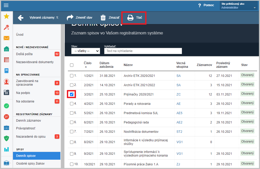
Task: Open the bar chart statistics icon
Action: click(x=6, y=149)
